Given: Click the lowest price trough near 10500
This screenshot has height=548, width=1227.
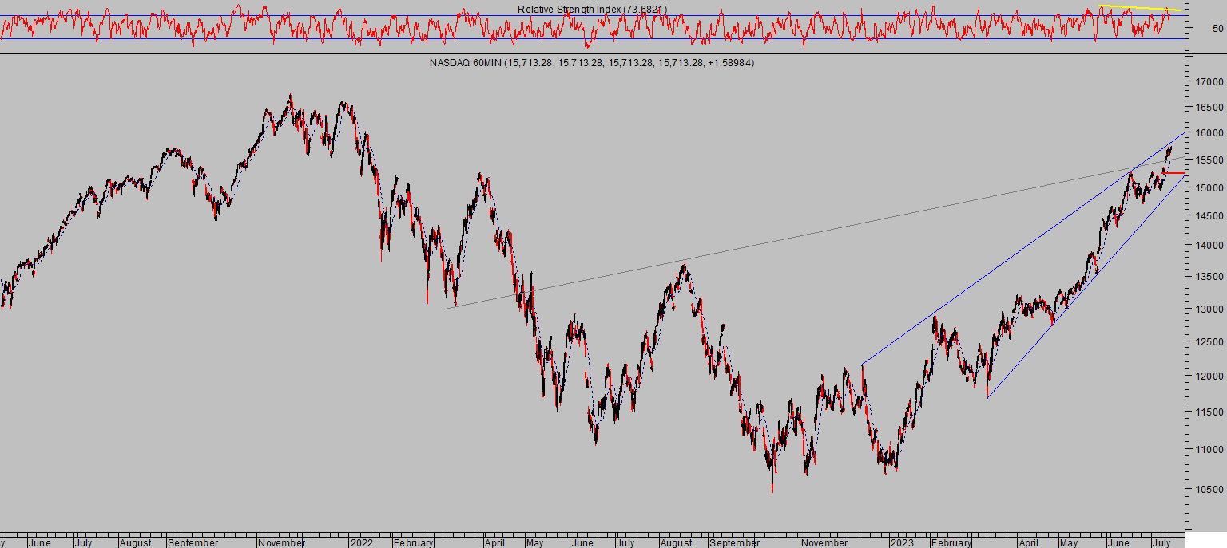Looking at the screenshot, I should 772,489.
